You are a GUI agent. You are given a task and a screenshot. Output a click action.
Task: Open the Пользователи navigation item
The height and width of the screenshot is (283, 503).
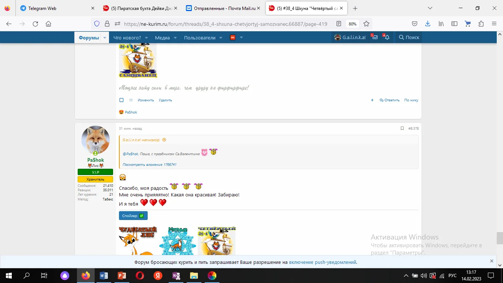[200, 38]
